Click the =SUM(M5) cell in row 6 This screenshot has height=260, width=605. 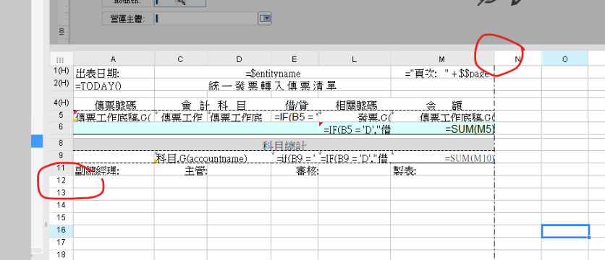[x=442, y=129]
